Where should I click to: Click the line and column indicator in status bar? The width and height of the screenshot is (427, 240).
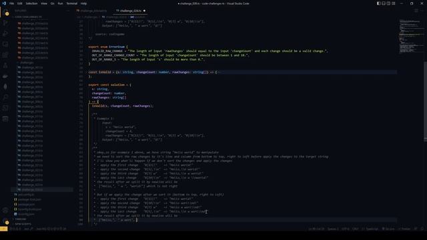coord(316,229)
